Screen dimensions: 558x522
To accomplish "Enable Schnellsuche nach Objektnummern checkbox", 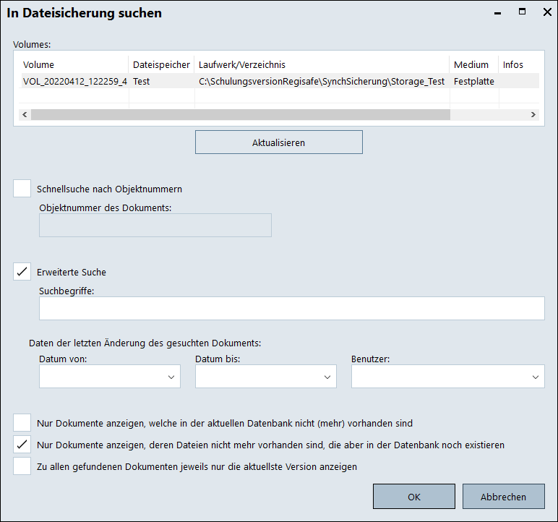I will 22,189.
